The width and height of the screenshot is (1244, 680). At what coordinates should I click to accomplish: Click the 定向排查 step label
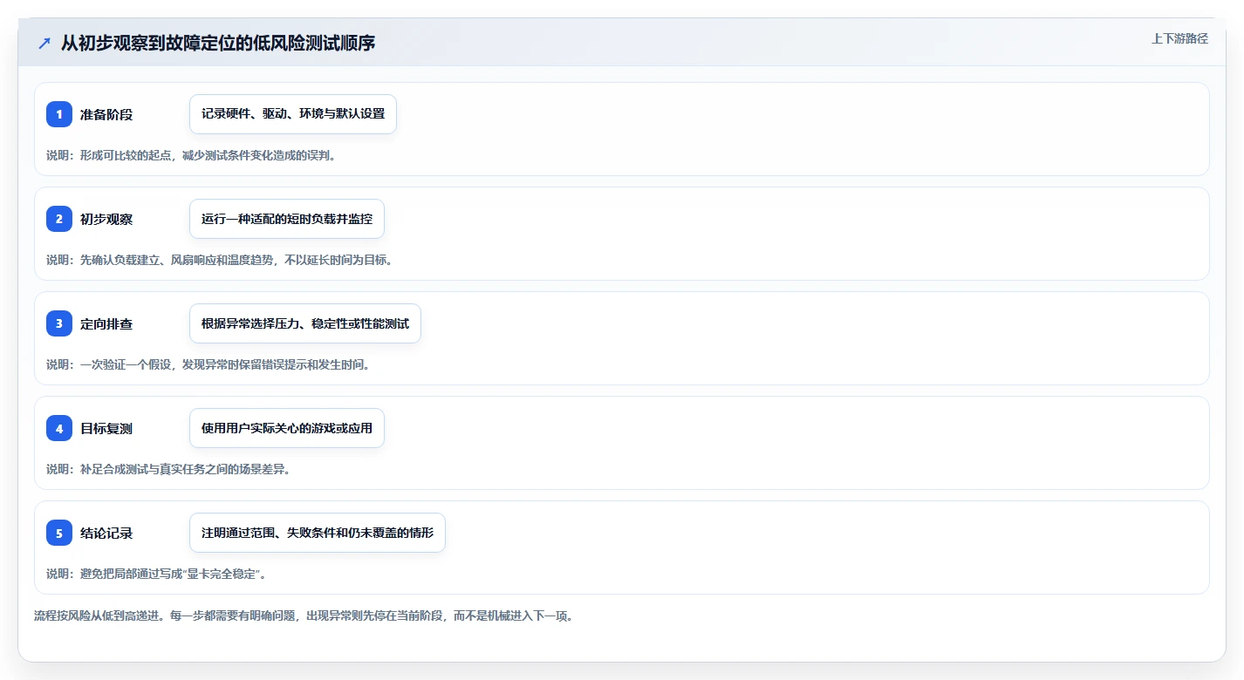pos(106,323)
